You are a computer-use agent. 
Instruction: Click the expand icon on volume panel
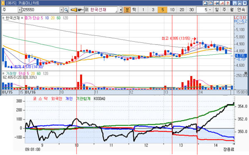(246, 73)
